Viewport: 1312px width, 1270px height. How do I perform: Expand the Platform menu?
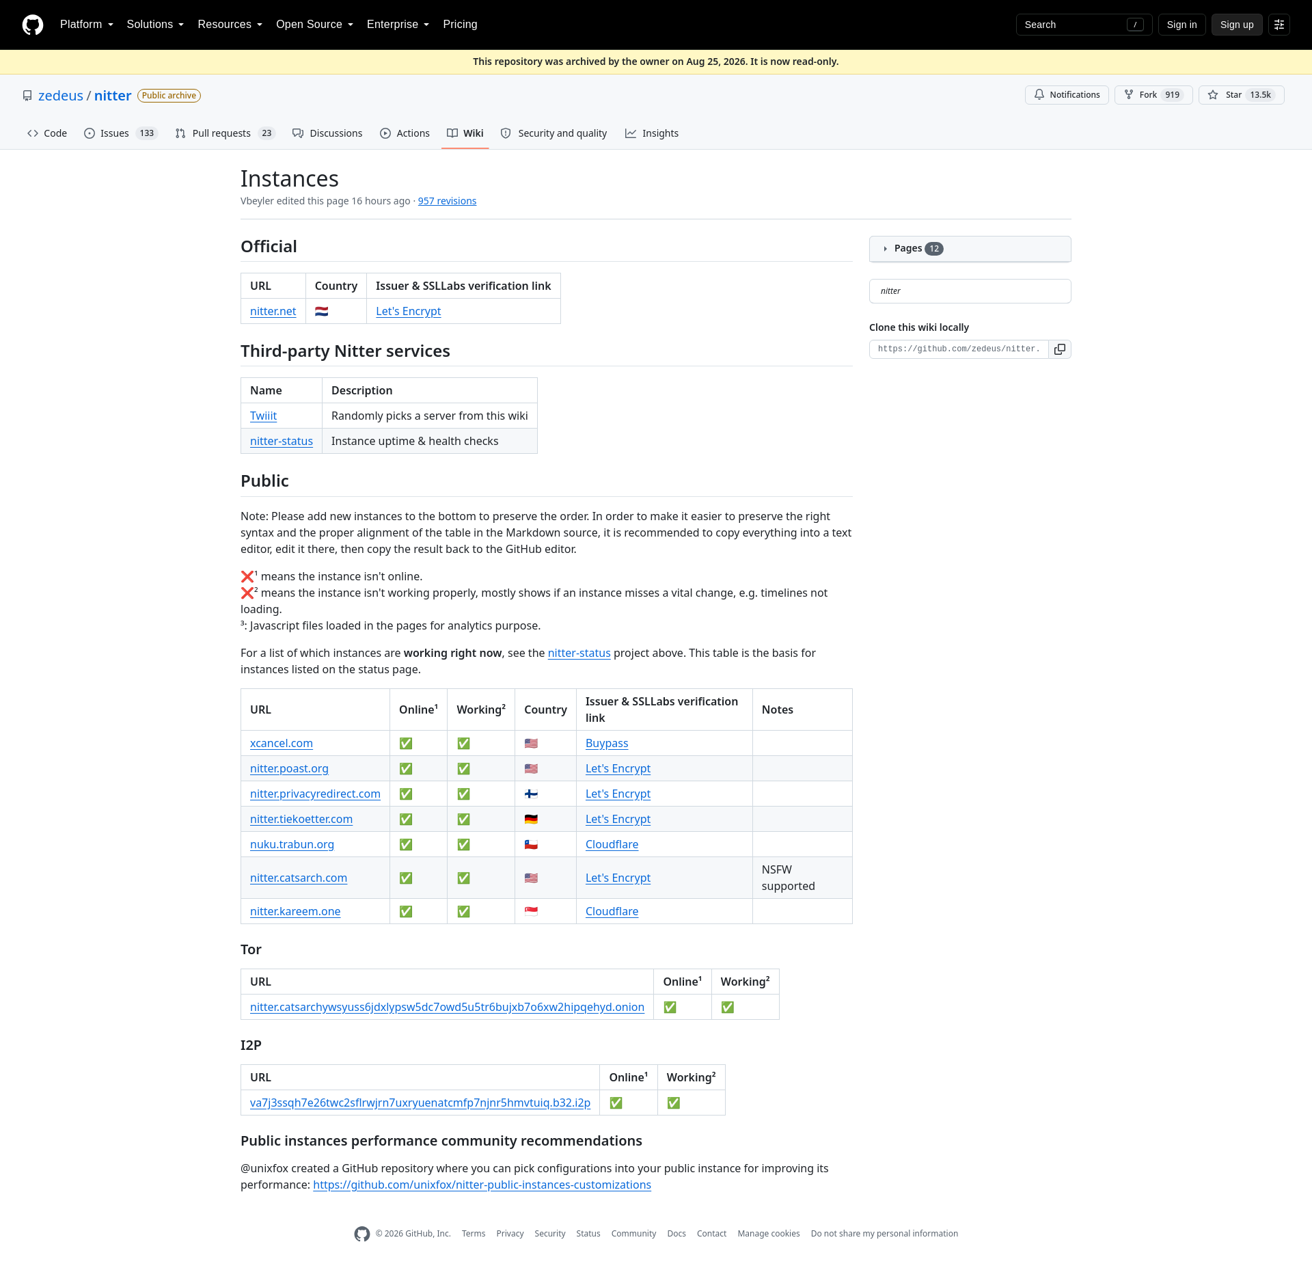pyautogui.click(x=87, y=25)
